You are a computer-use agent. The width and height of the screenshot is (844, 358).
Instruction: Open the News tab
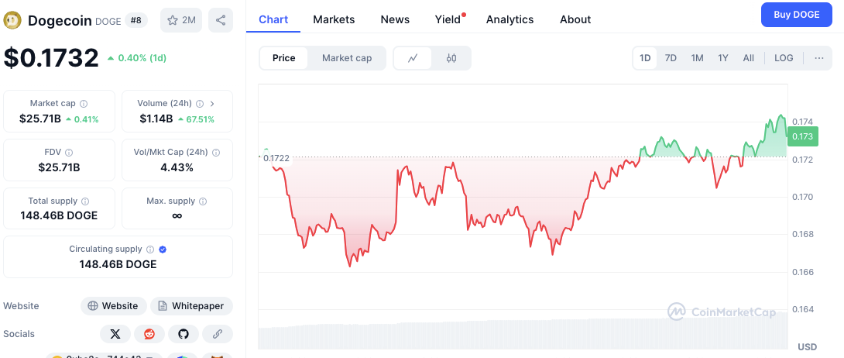coord(395,19)
